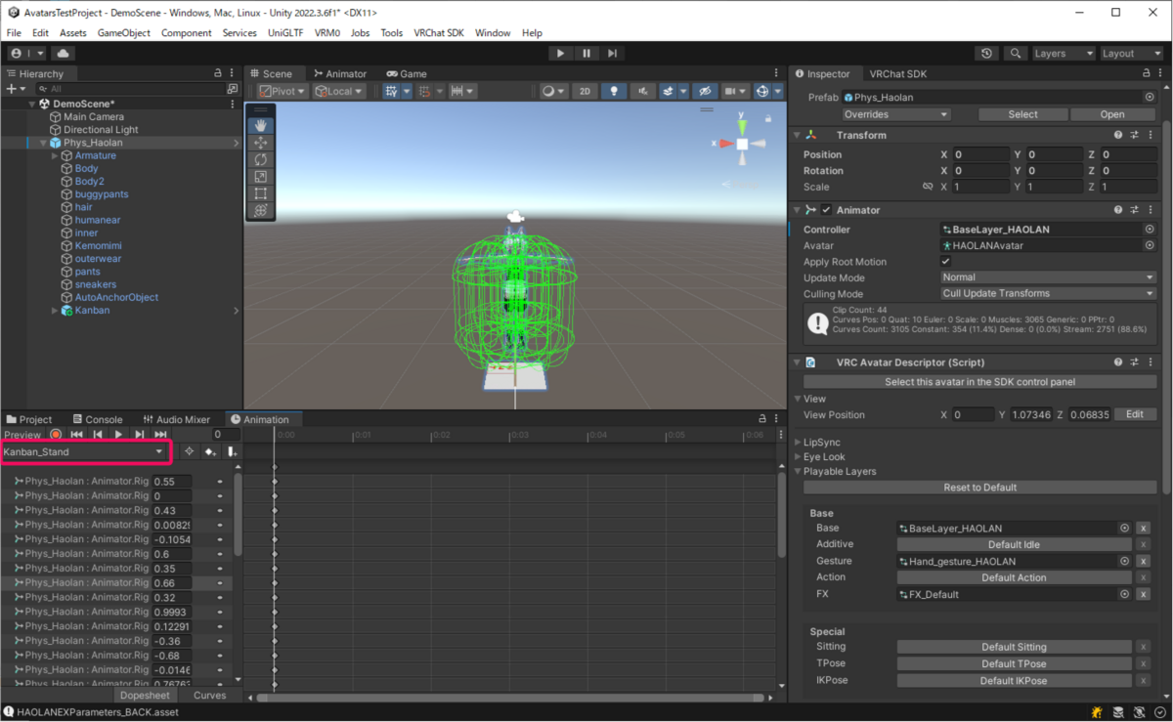
Task: Toggle scene lighting bulb icon
Action: [614, 91]
